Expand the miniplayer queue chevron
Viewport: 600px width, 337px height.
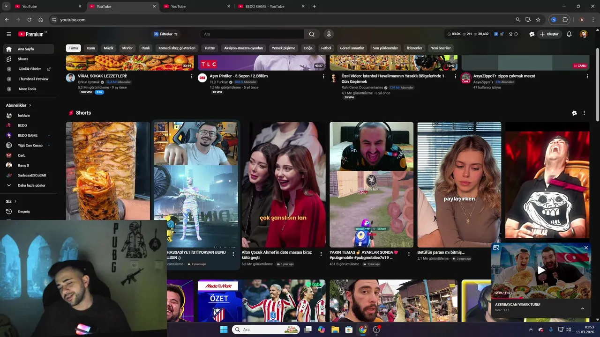pos(583,308)
